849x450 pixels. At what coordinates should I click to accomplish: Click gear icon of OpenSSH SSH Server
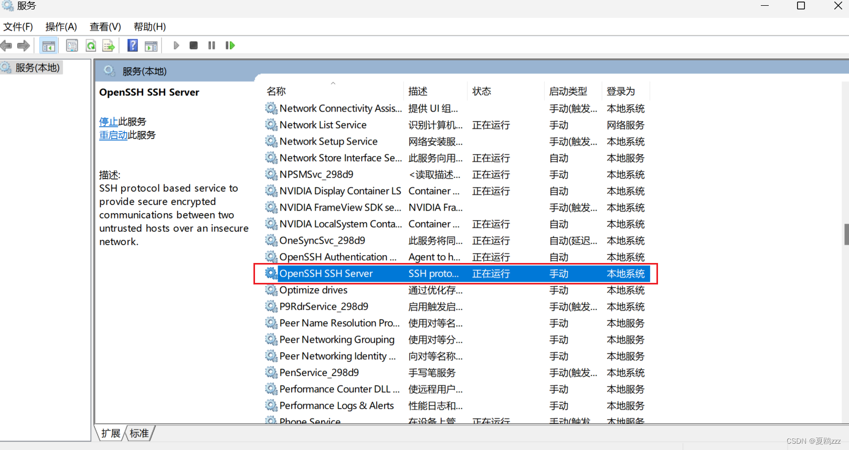tap(271, 273)
